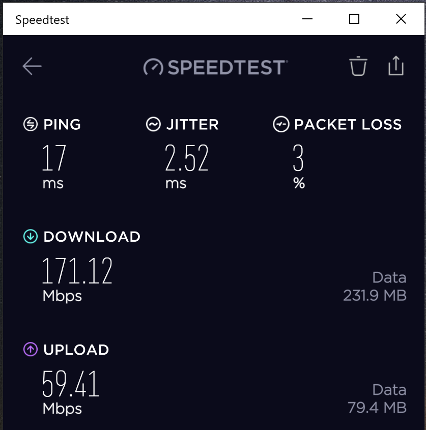This screenshot has height=430, width=426.
Task: Maximize the Speedtest window
Action: [354, 19]
